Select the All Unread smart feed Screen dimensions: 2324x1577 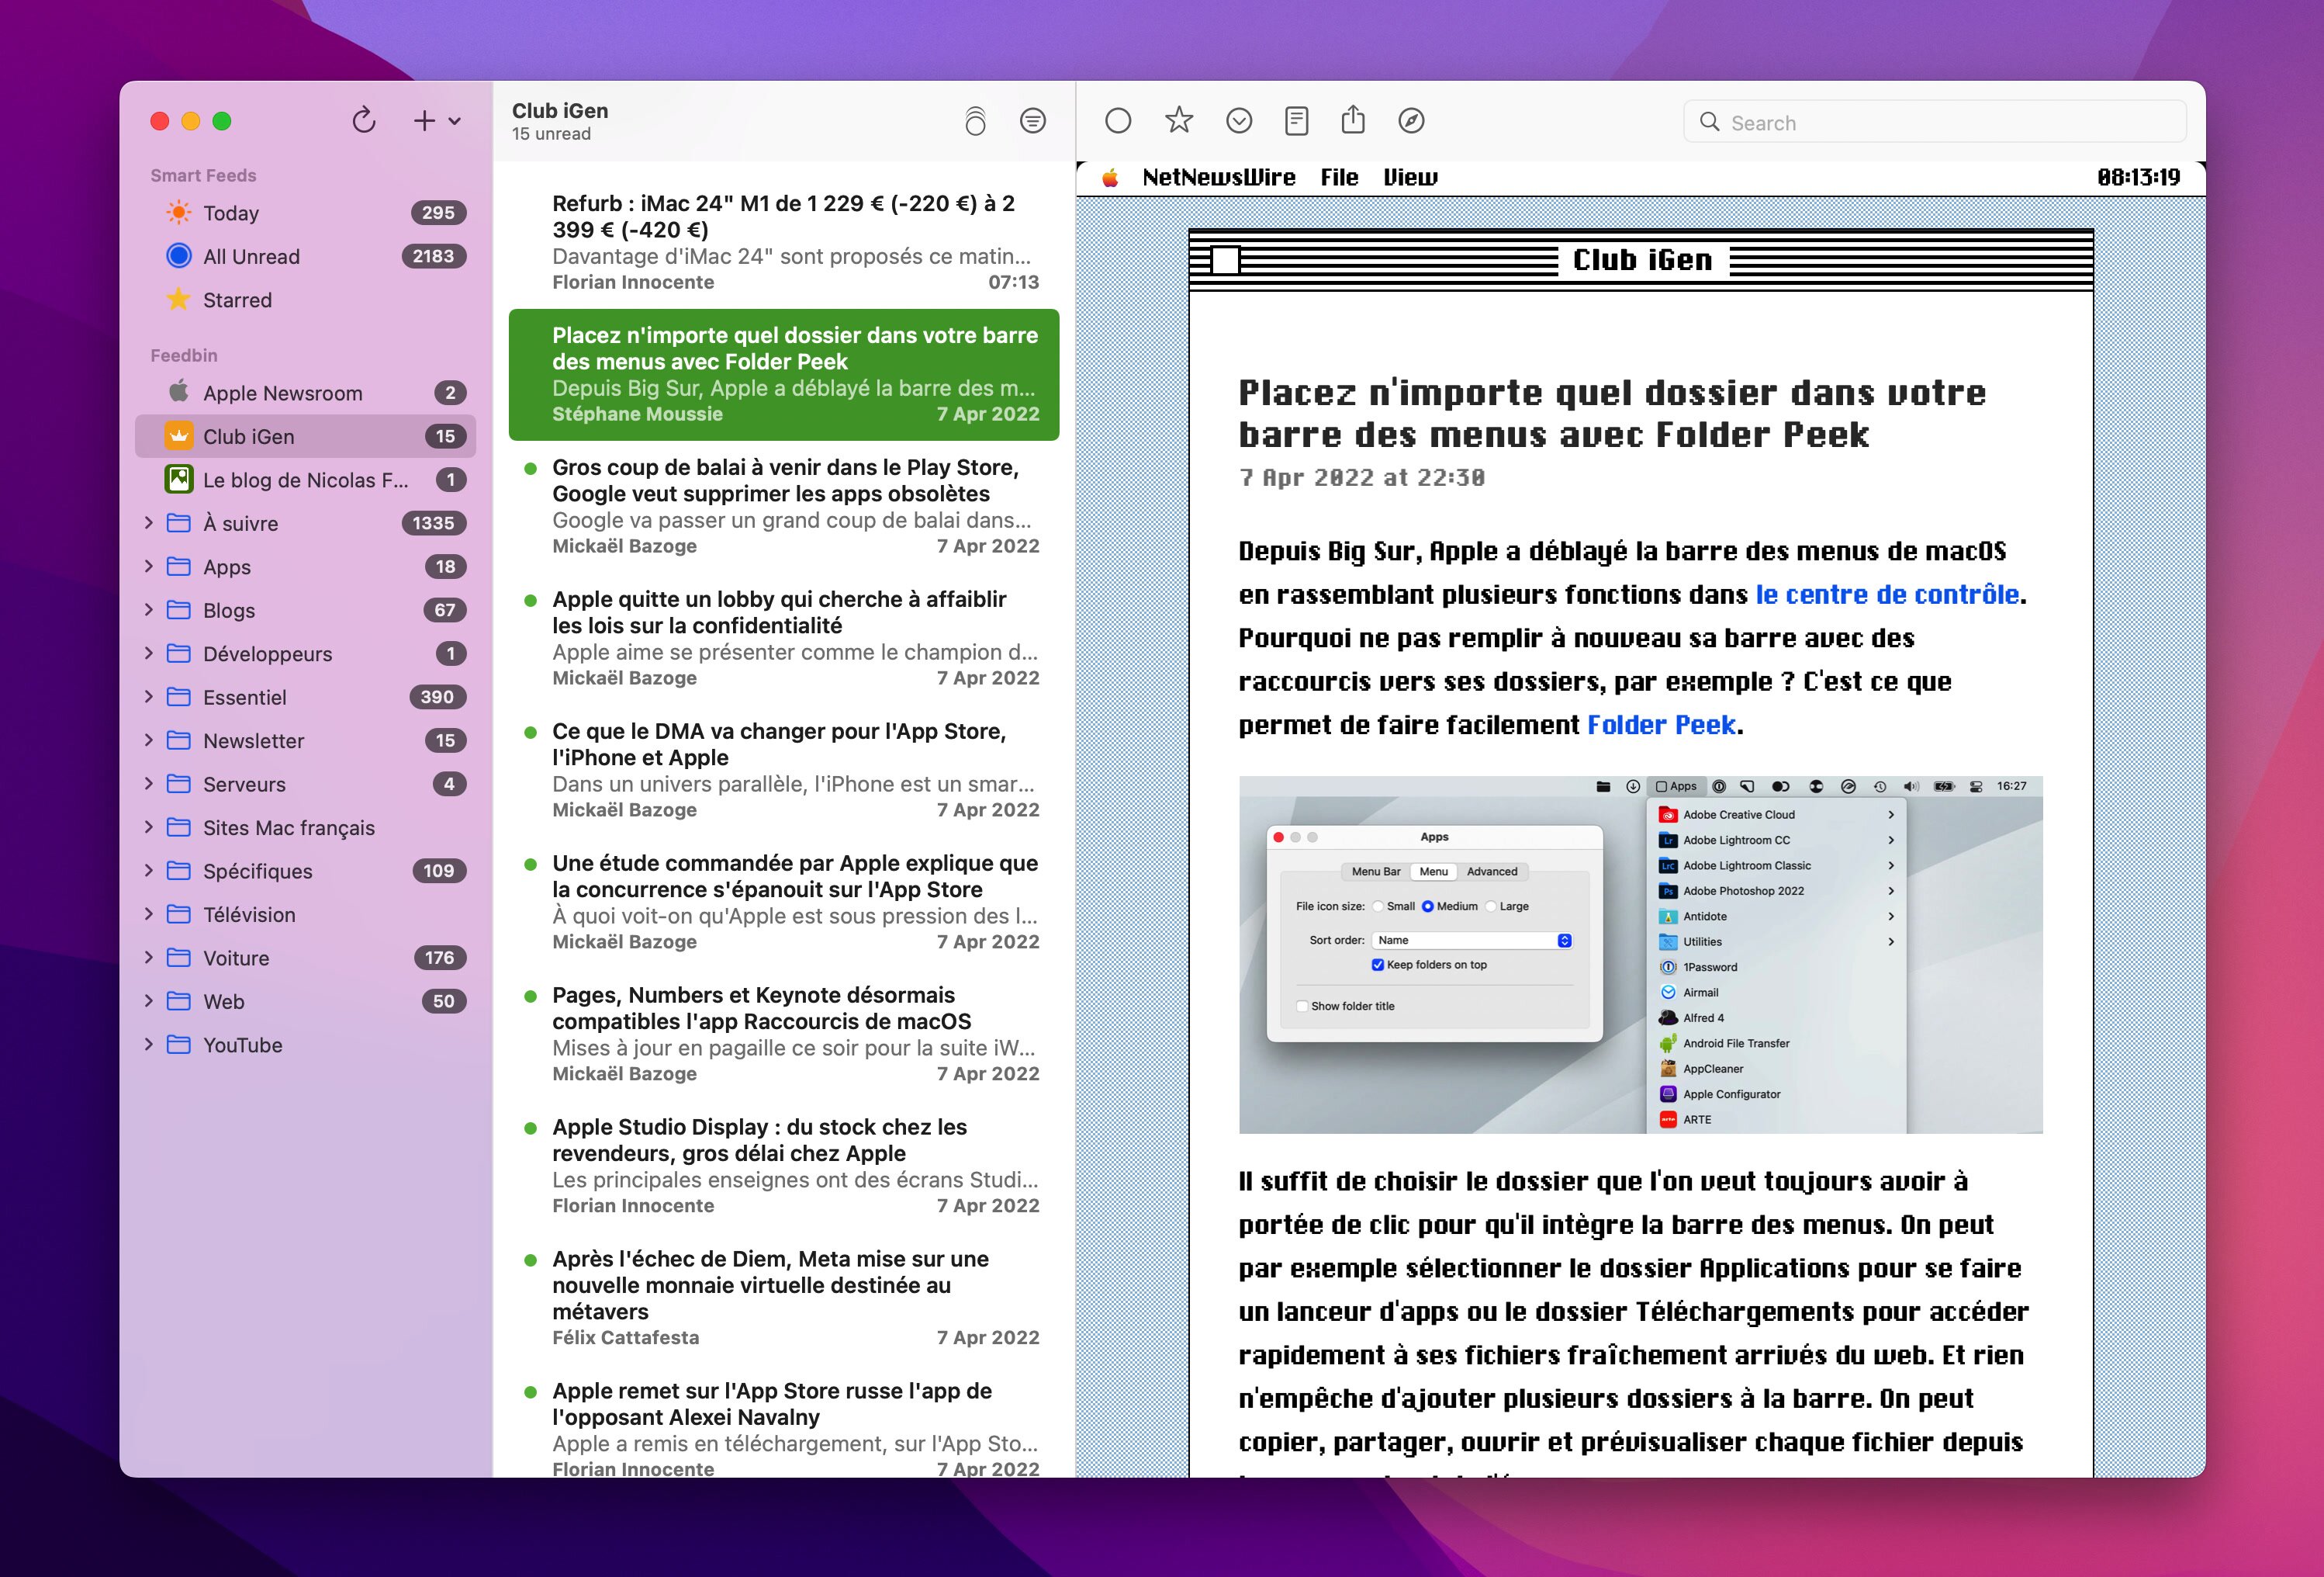(251, 256)
